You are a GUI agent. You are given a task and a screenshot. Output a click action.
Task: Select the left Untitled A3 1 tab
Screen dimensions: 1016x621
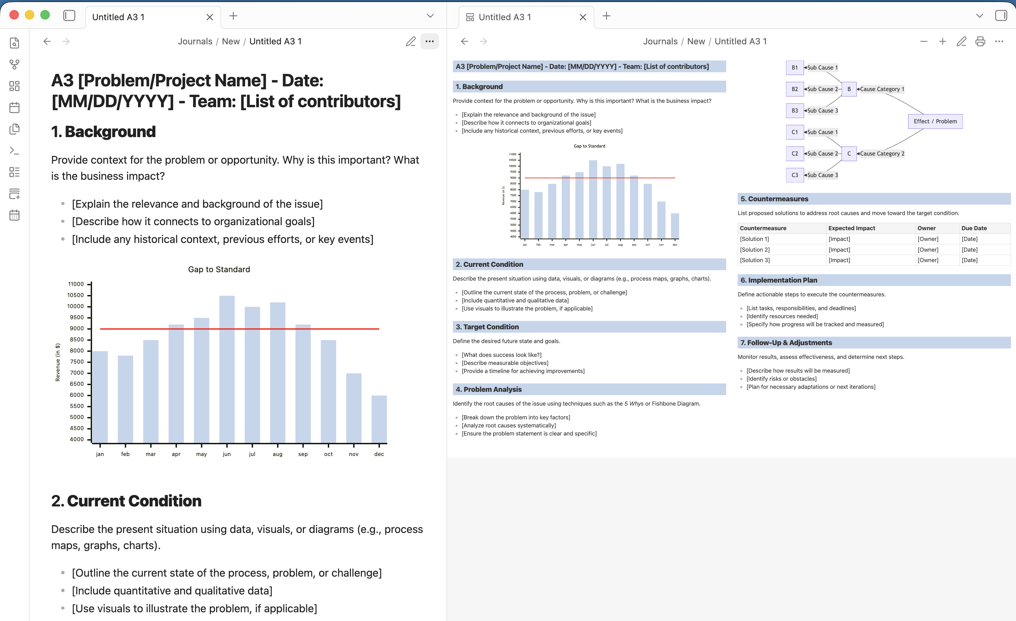coord(153,17)
